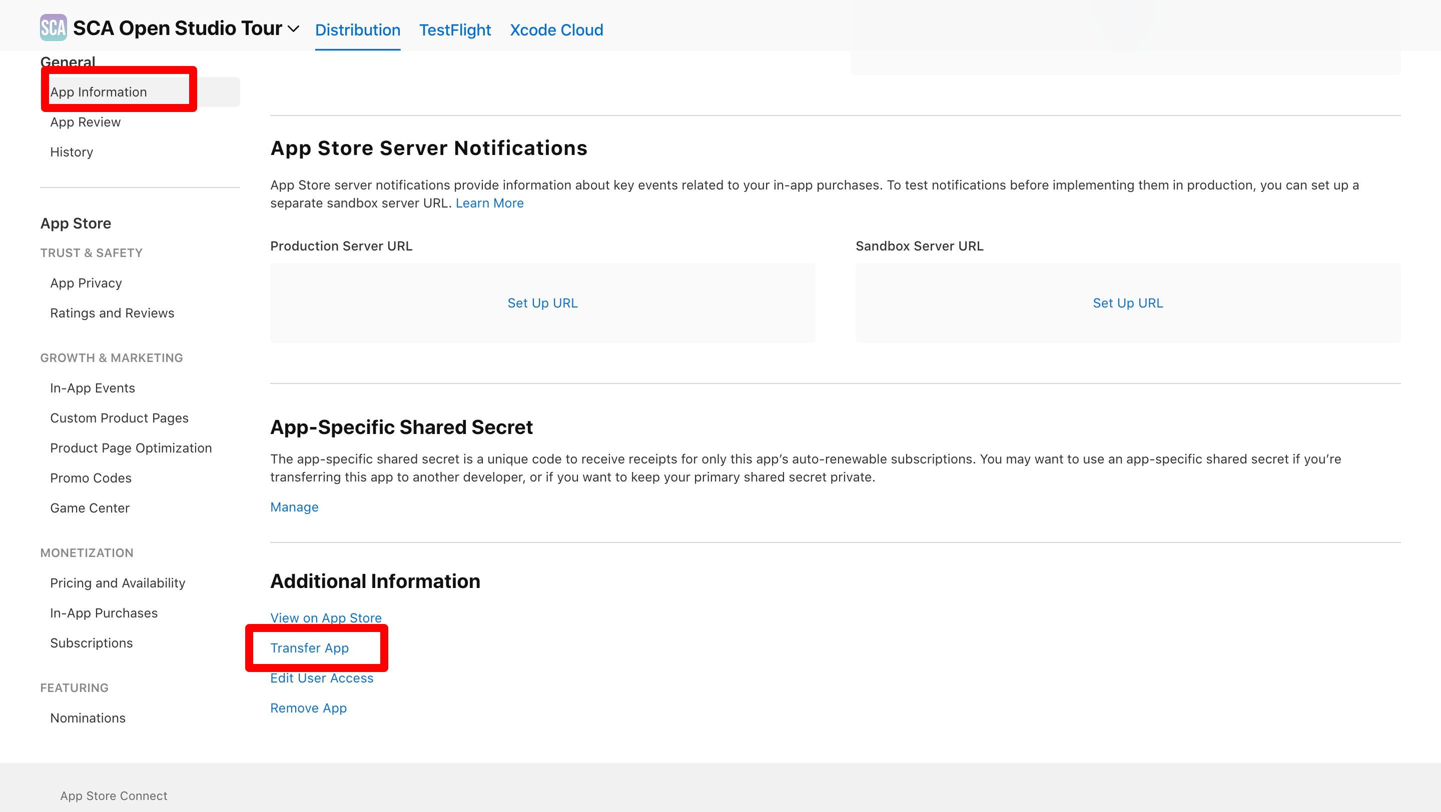The width and height of the screenshot is (1441, 812).
Task: Set up the Sandbox Server URL
Action: (1127, 303)
